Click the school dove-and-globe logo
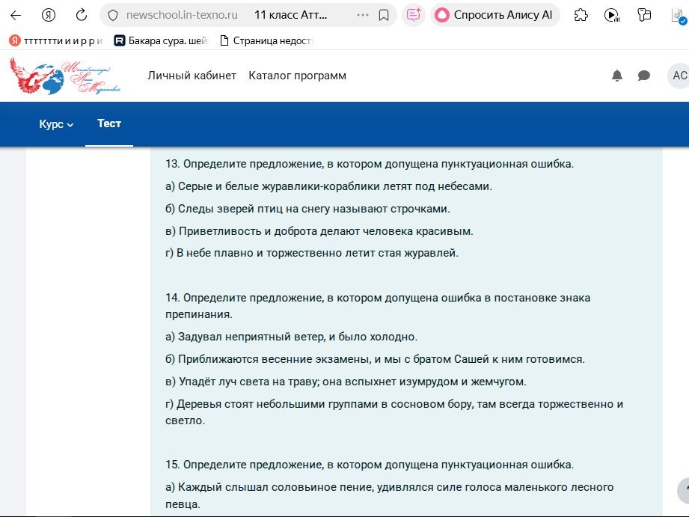 pyautogui.click(x=65, y=76)
